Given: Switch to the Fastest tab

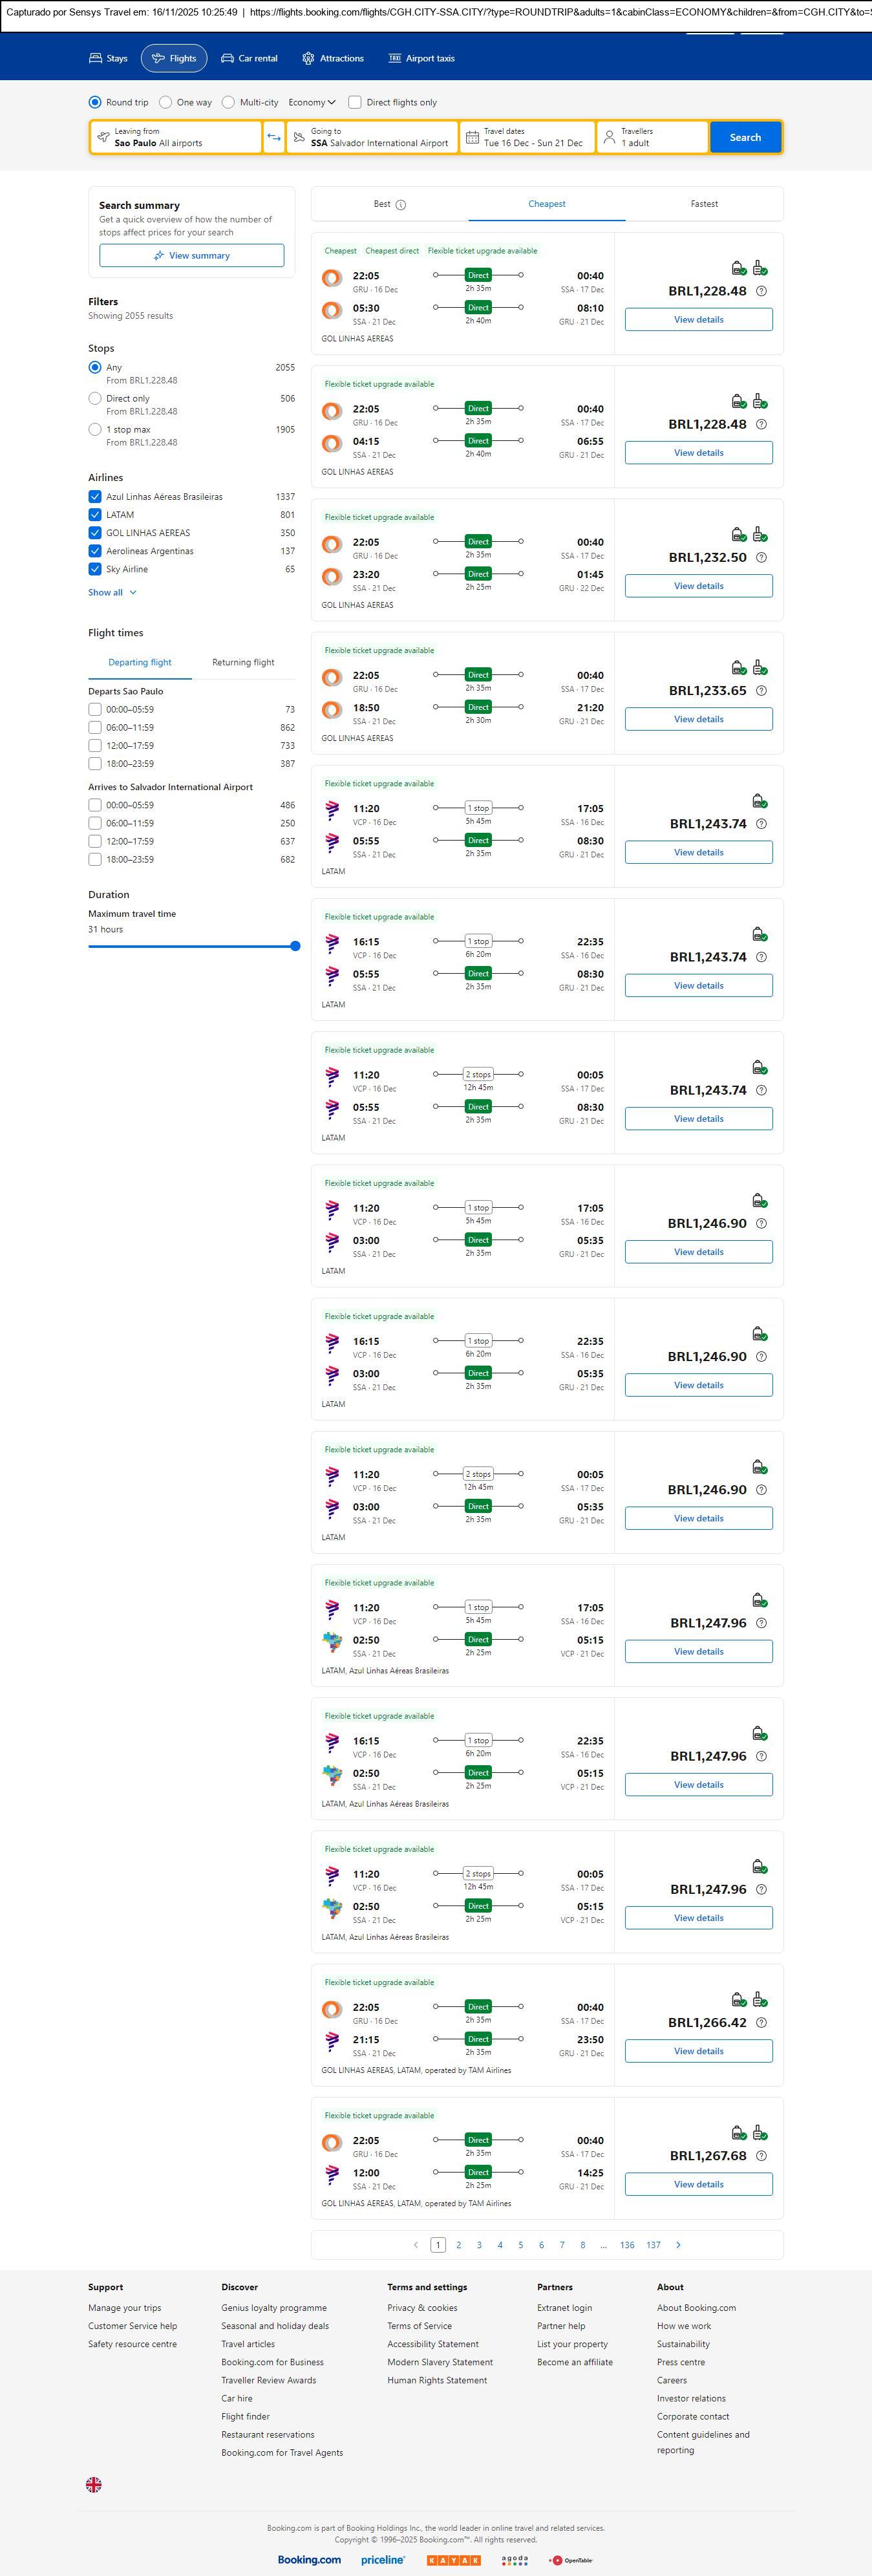Looking at the screenshot, I should coord(704,204).
